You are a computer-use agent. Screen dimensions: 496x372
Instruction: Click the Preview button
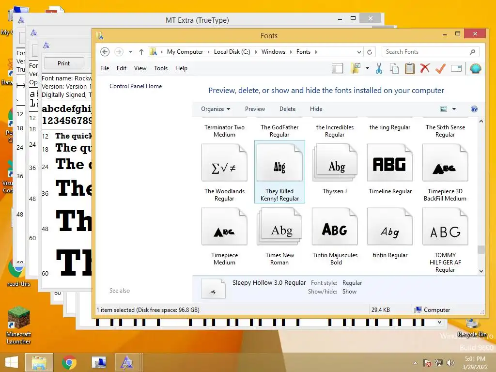click(x=255, y=109)
